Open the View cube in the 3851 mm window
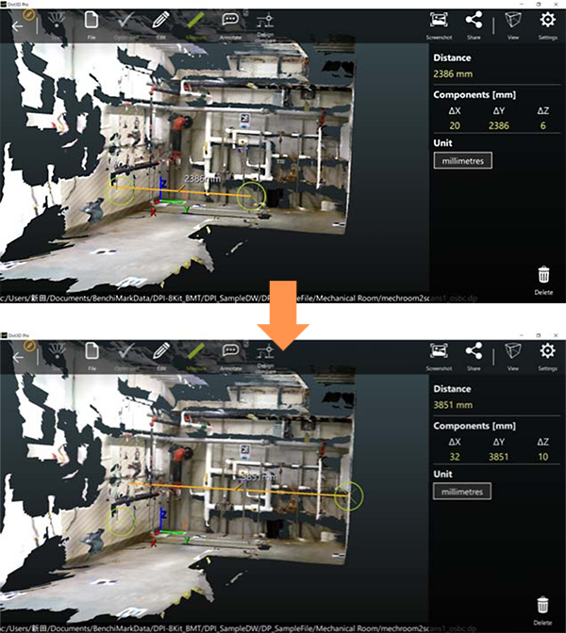 (513, 356)
